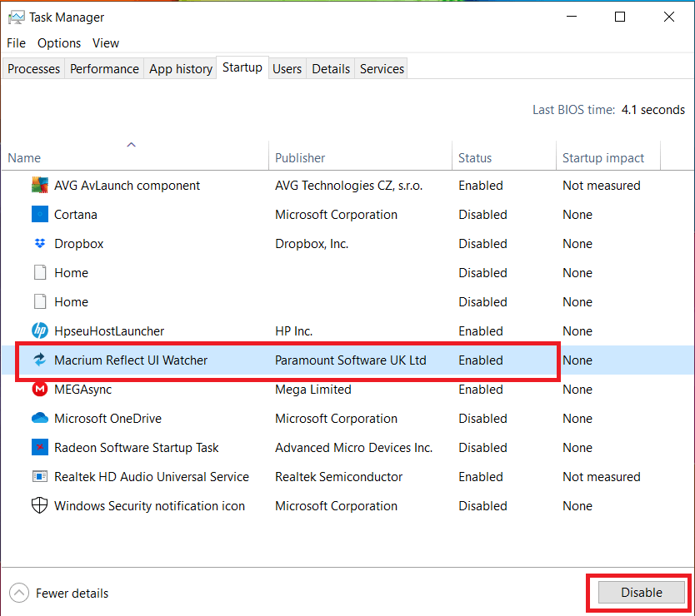Screen dimensions: 695x616
Task: Click publisher Realtek Semiconductor
Action: pyautogui.click(x=338, y=476)
